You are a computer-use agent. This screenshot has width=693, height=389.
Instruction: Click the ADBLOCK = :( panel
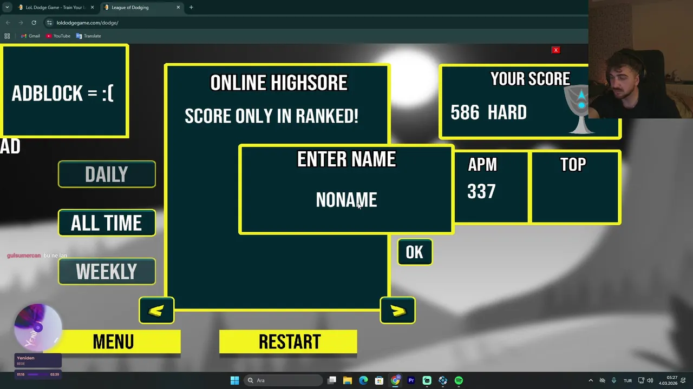click(x=64, y=91)
